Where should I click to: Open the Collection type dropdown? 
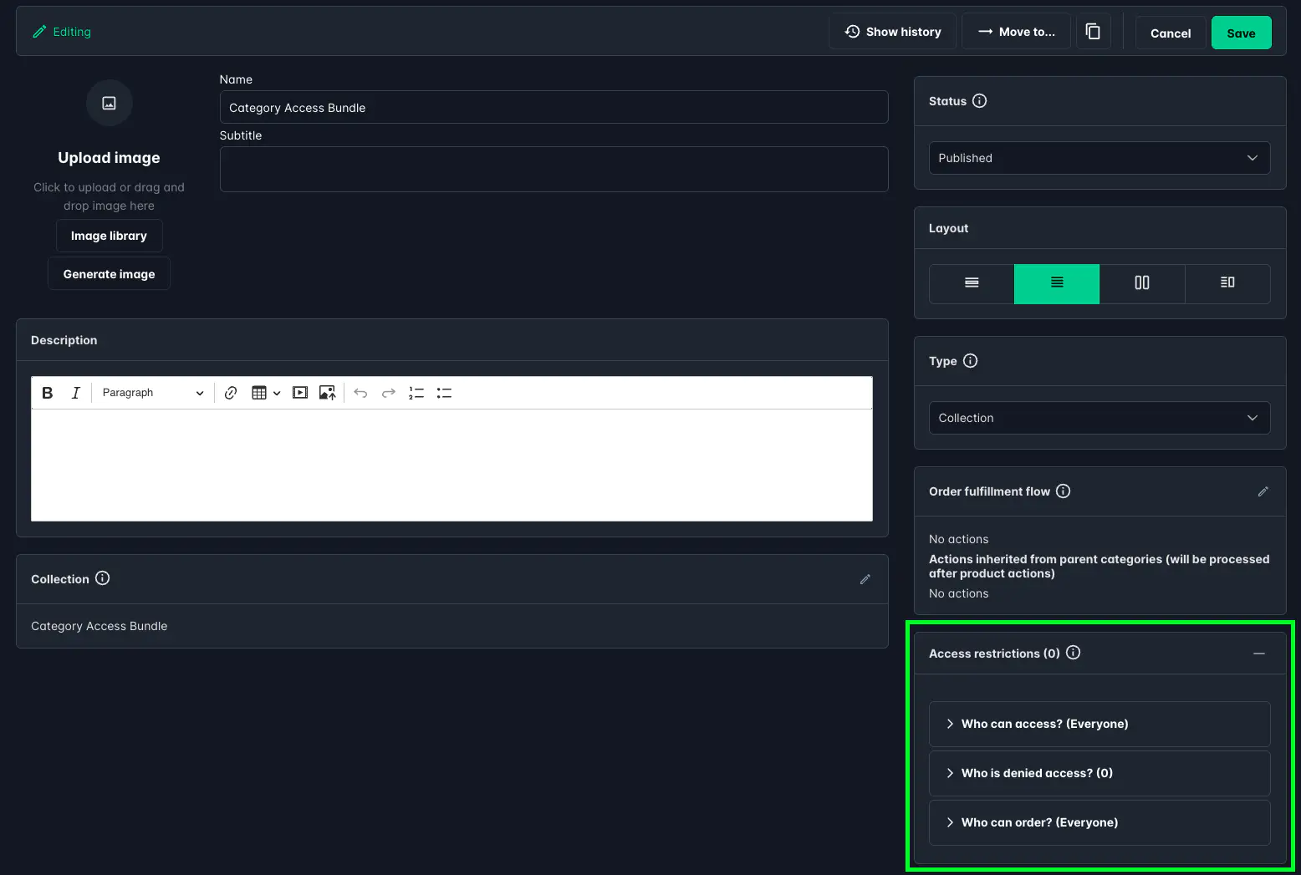pos(1099,418)
